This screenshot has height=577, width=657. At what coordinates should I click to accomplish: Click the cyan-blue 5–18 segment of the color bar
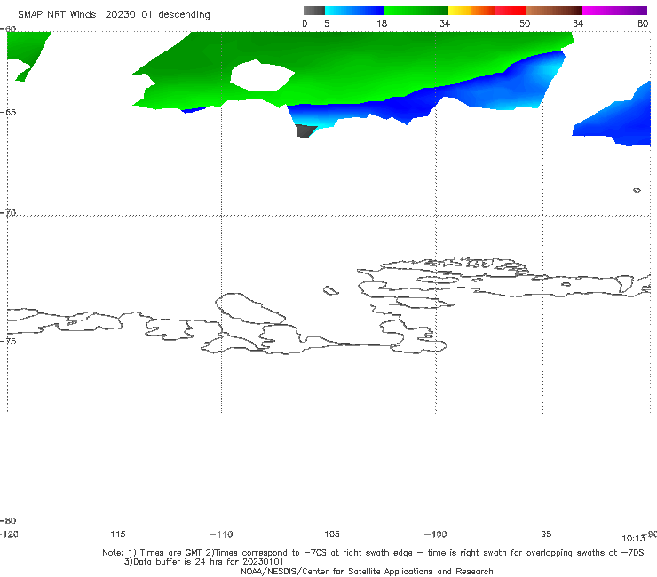[x=354, y=11]
